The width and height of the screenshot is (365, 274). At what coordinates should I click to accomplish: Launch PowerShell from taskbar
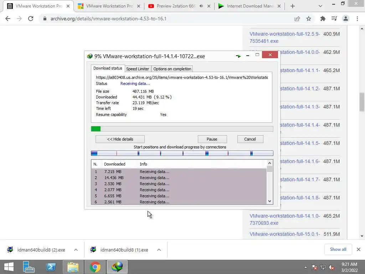[x=51, y=267]
